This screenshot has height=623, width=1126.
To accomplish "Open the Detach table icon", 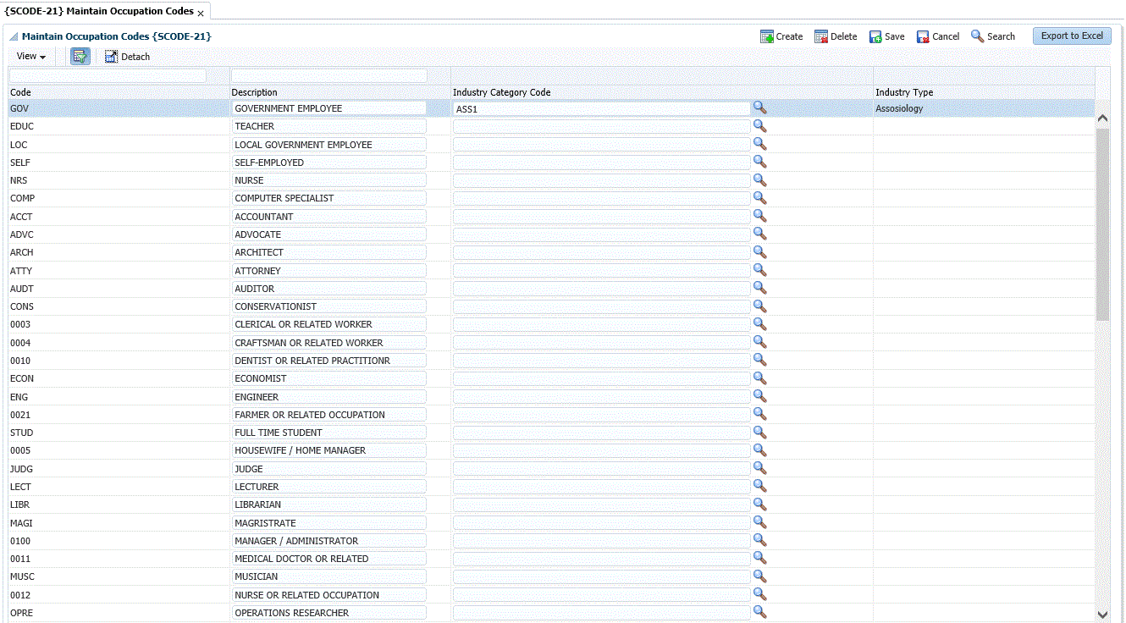I will 111,57.
